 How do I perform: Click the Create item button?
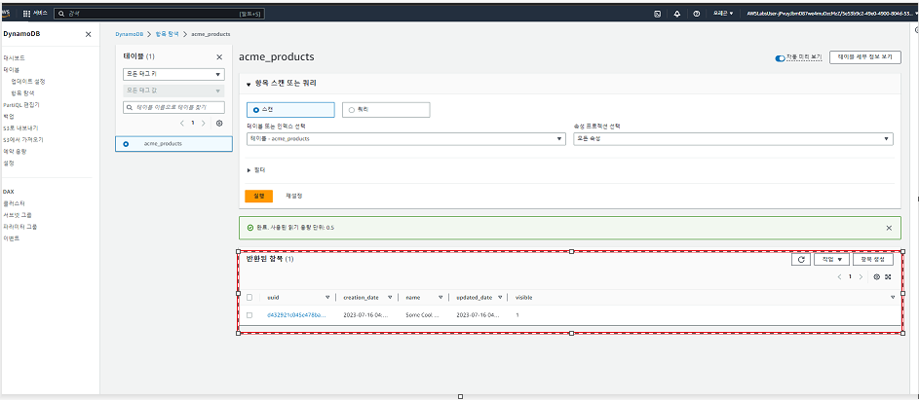[873, 259]
